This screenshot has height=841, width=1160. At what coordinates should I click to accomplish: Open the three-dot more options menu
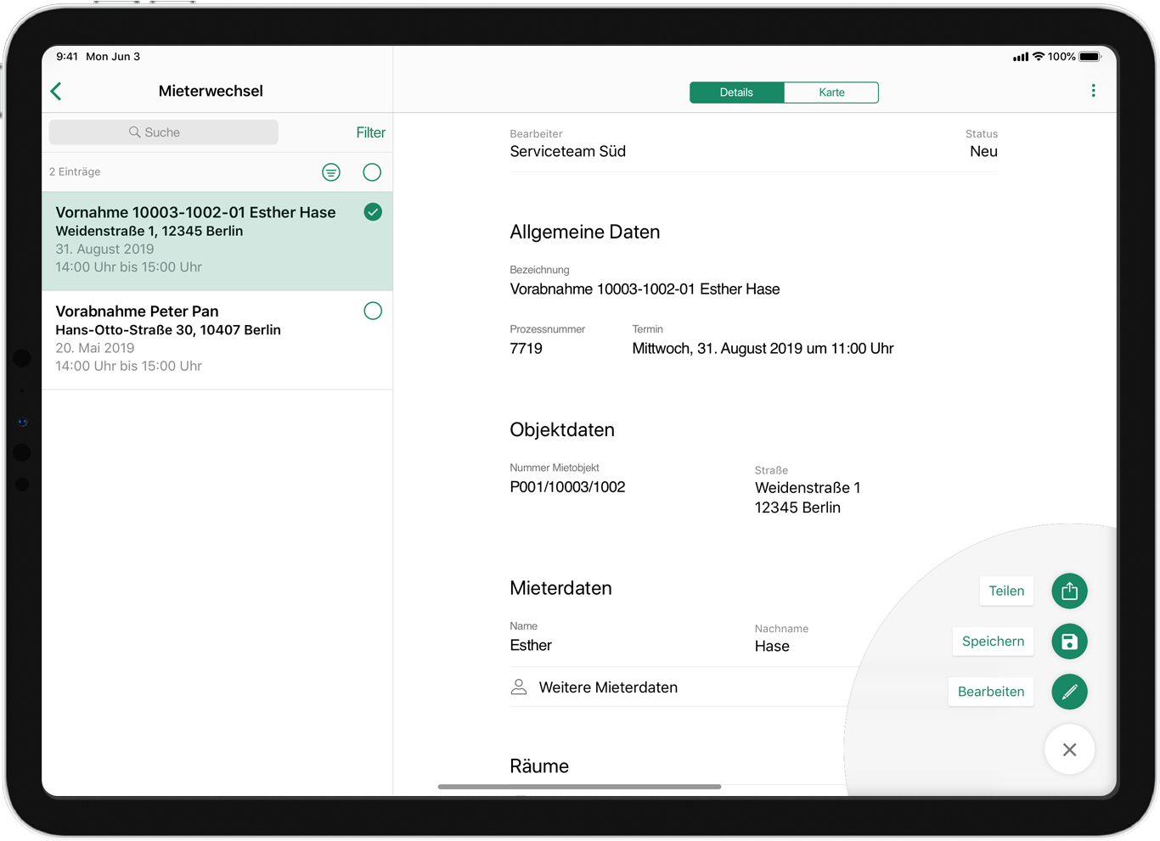1093,91
